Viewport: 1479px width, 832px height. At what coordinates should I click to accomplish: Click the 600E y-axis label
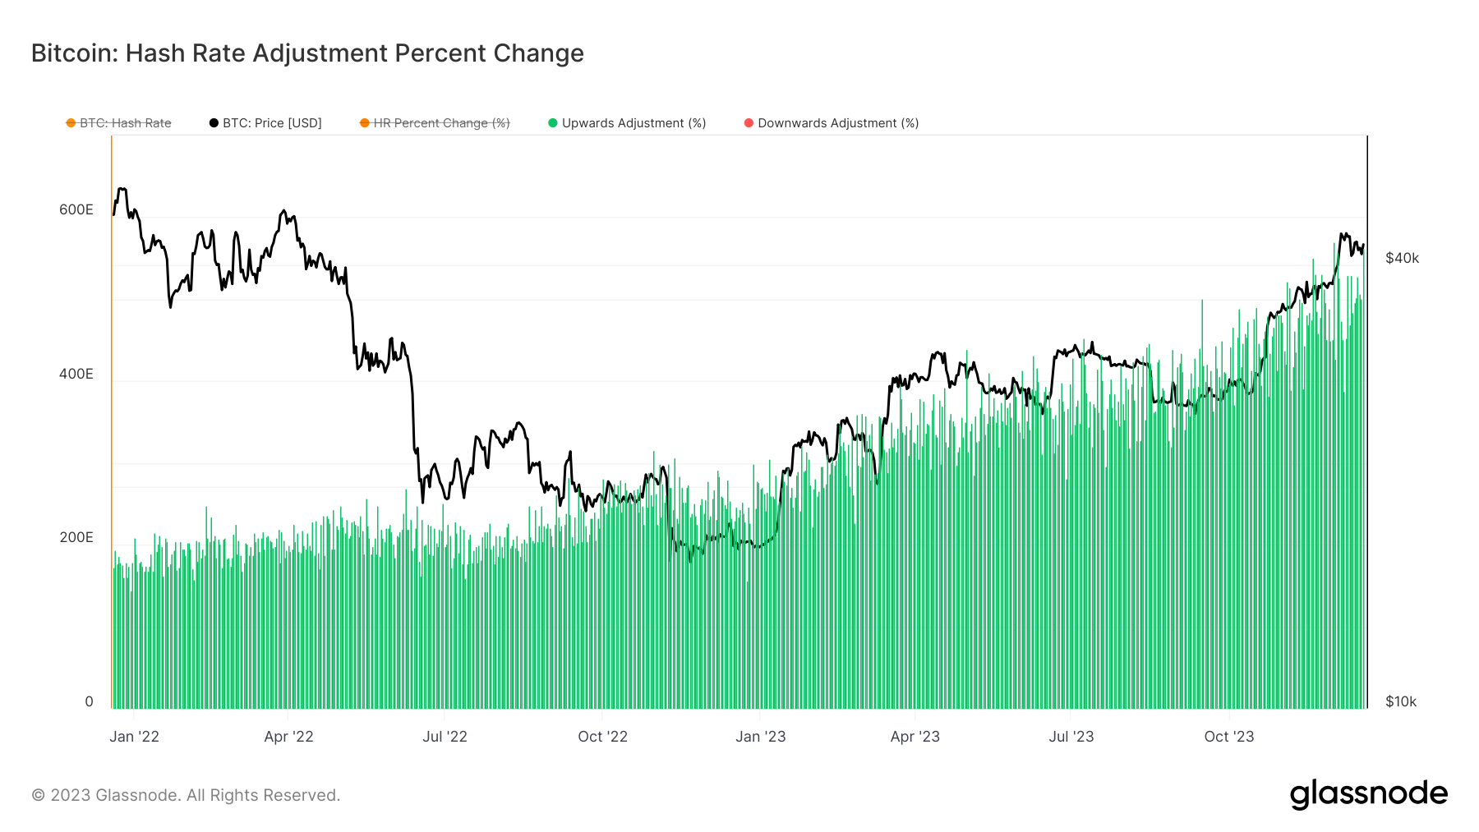[x=76, y=209]
